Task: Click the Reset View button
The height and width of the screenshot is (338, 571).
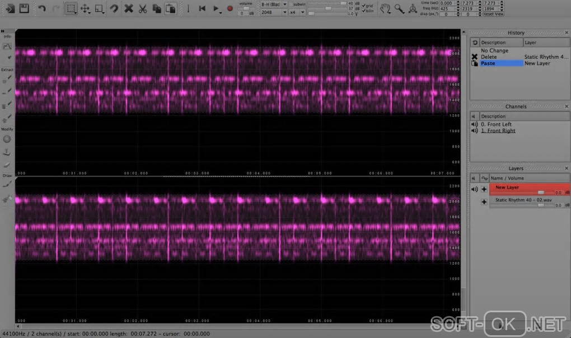Action: (493, 14)
